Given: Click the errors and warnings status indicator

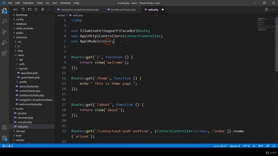Looking at the screenshot, I should click(8, 146).
